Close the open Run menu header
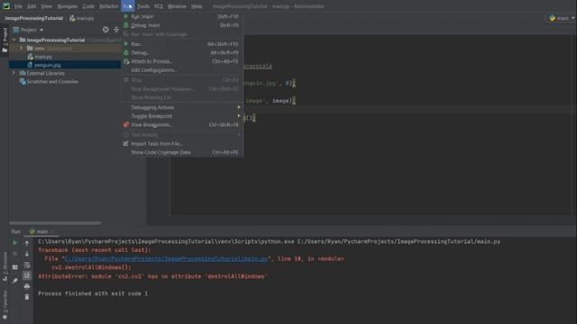Viewport: 577px width, 324px height. [x=128, y=6]
